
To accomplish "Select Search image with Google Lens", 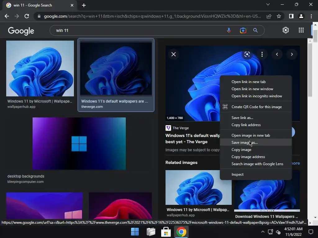I will pyautogui.click(x=256, y=164).
